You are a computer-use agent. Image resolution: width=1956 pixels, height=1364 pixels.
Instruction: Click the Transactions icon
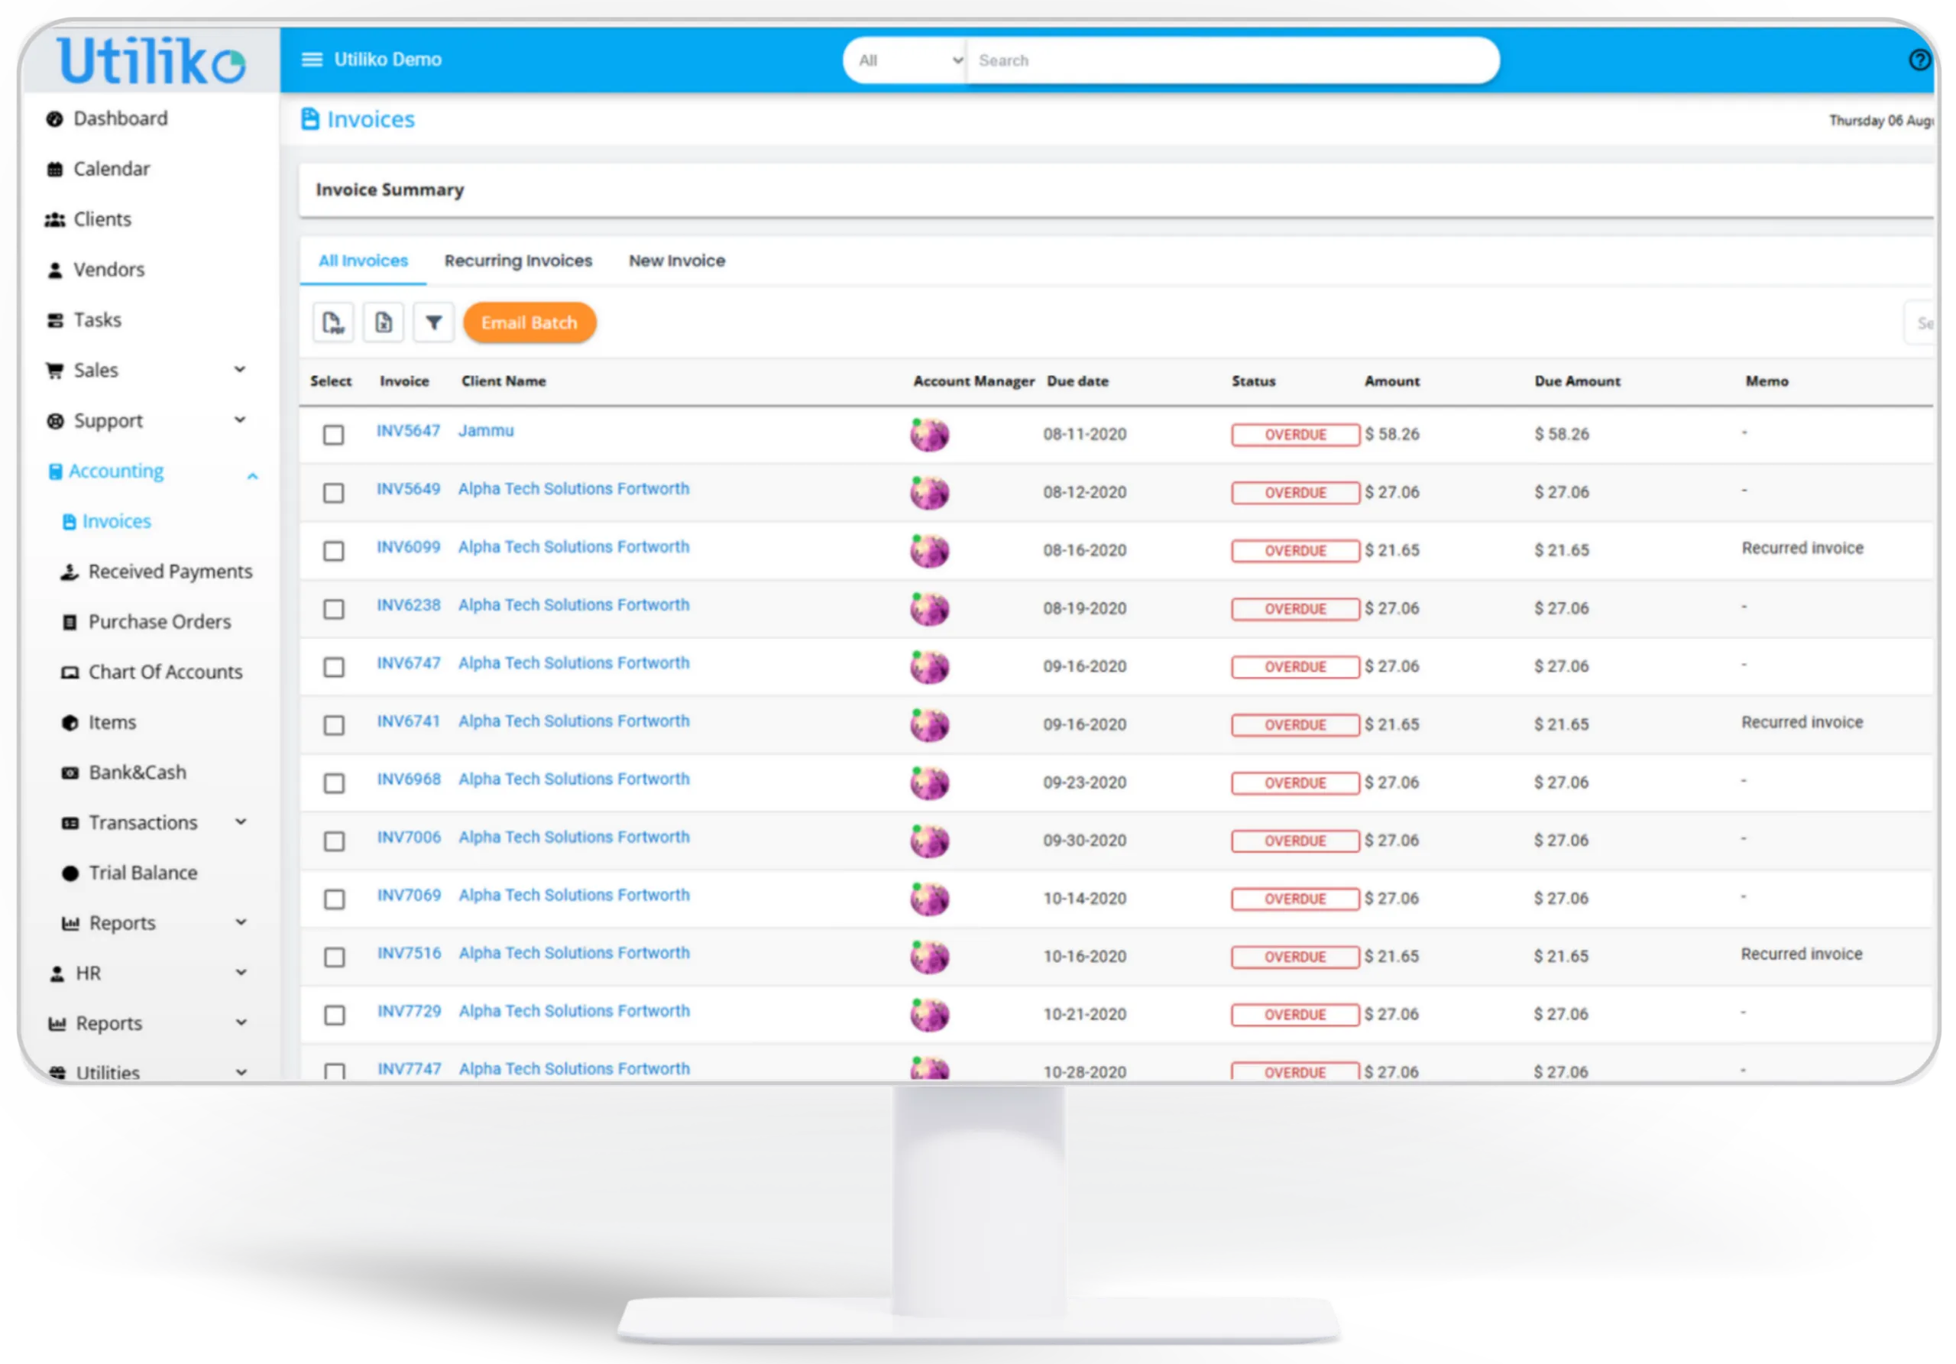click(x=70, y=823)
